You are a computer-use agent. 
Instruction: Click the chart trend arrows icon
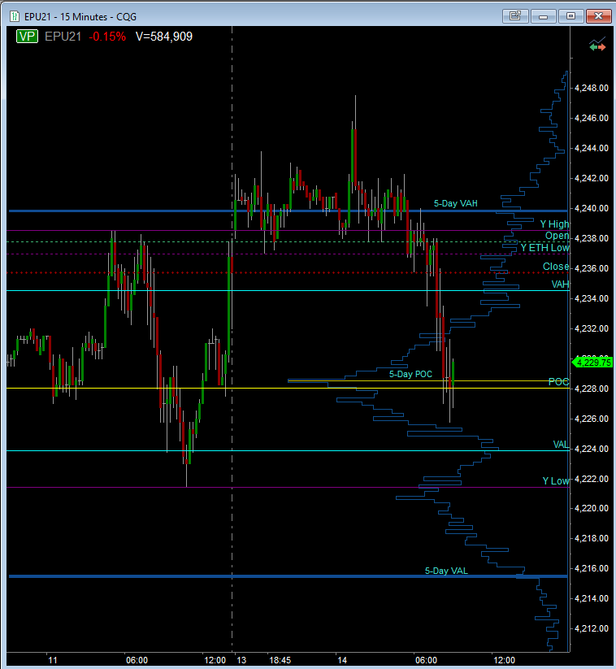597,45
